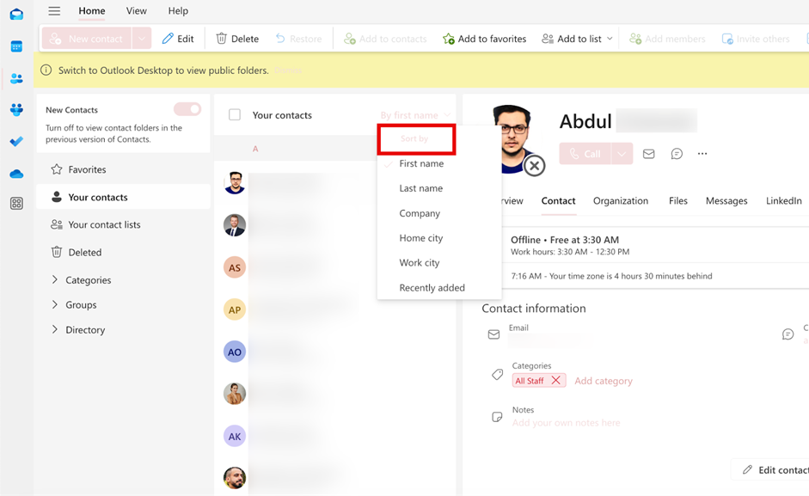
Task: Open Favorites in sidebar
Action: point(123,169)
